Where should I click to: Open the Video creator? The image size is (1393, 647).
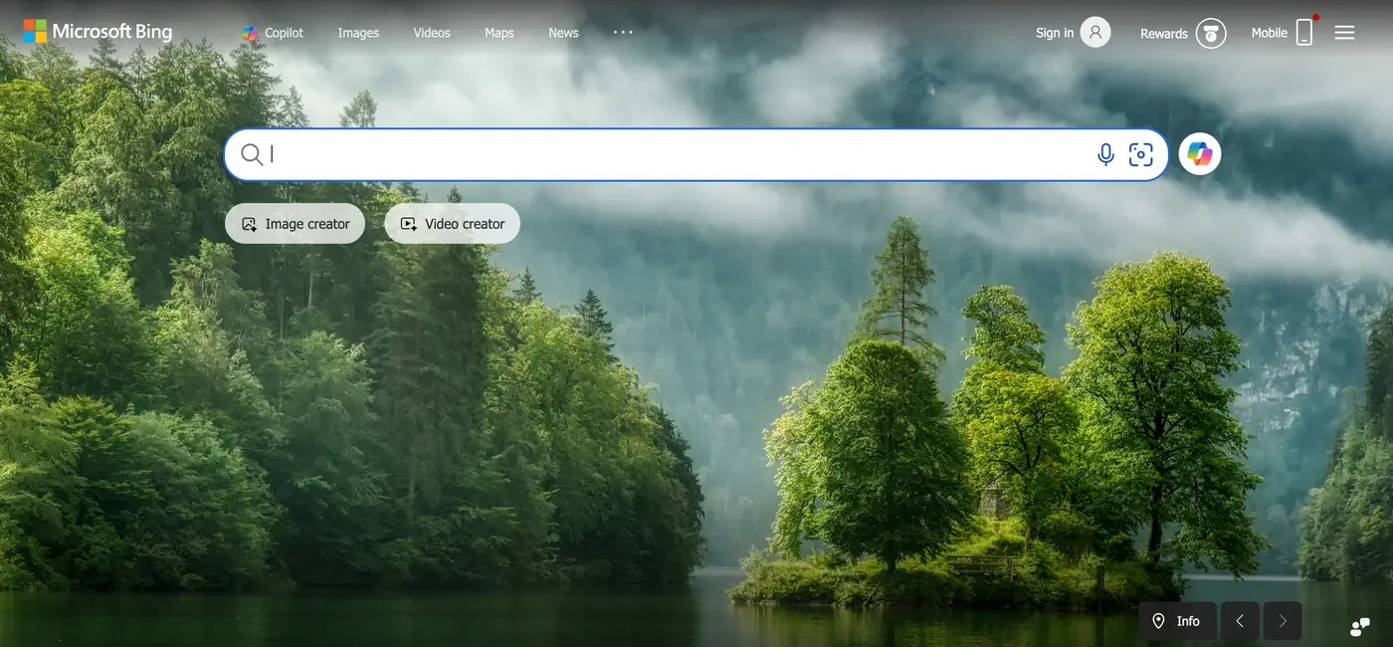point(452,223)
